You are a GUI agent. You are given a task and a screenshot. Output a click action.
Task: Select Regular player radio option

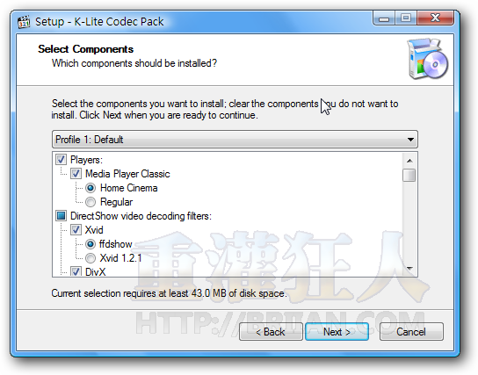point(91,202)
